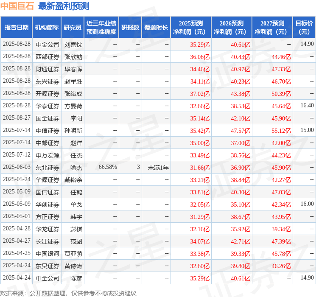This screenshot has width=316, height=297.
Task: Click researcher 陈彦
Action: pyautogui.click(x=76, y=278)
